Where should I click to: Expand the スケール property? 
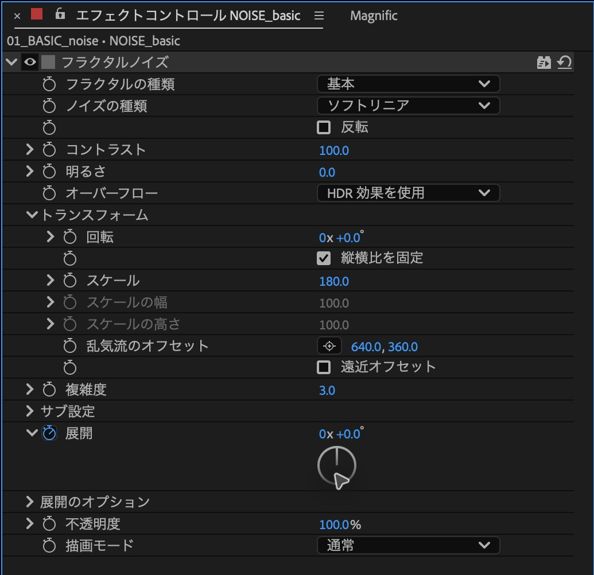tap(50, 280)
